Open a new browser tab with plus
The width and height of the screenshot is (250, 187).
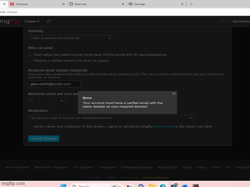(x=191, y=4)
